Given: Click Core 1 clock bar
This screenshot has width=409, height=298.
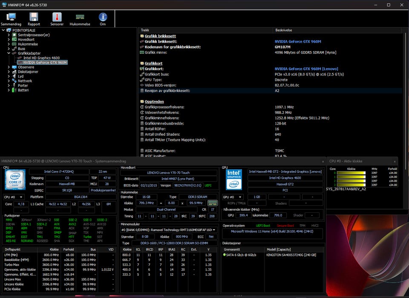Looking at the screenshot, I should click(x=351, y=176).
